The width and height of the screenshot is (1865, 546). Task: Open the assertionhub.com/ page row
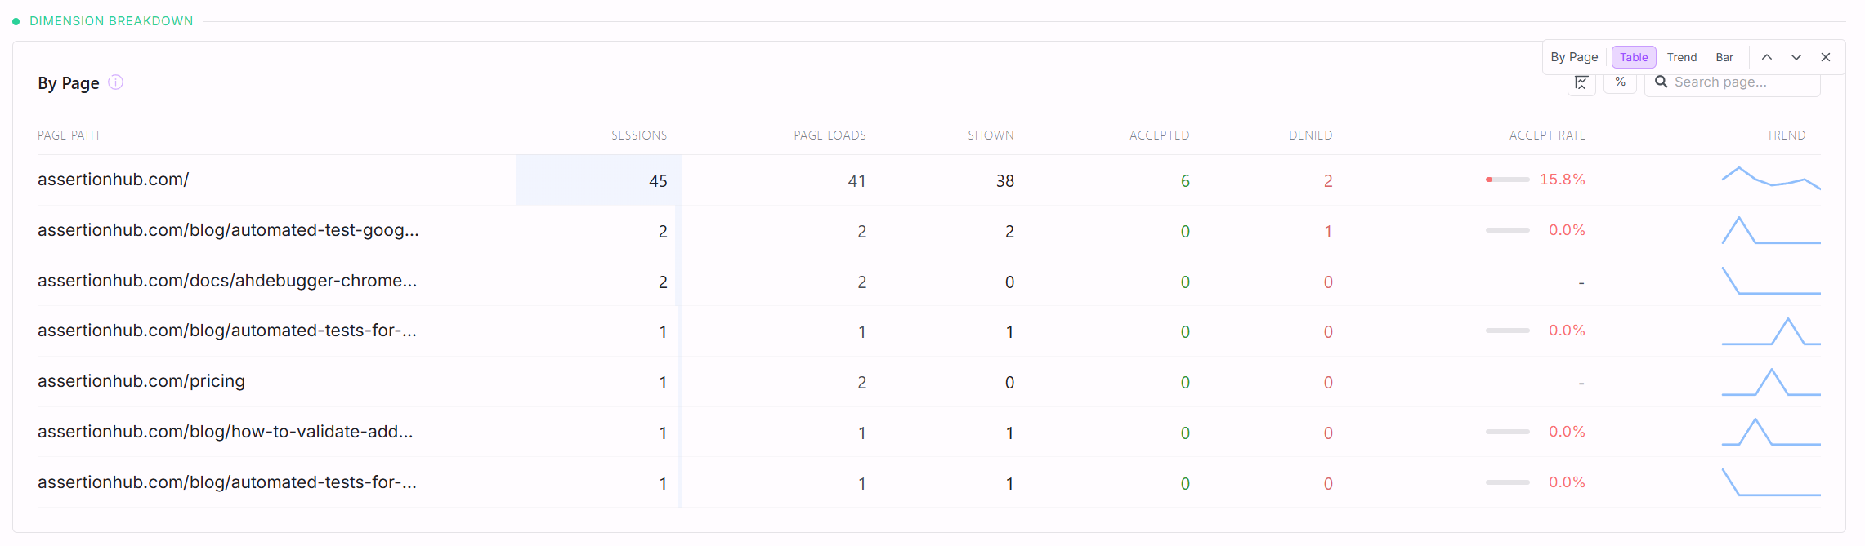[929, 180]
